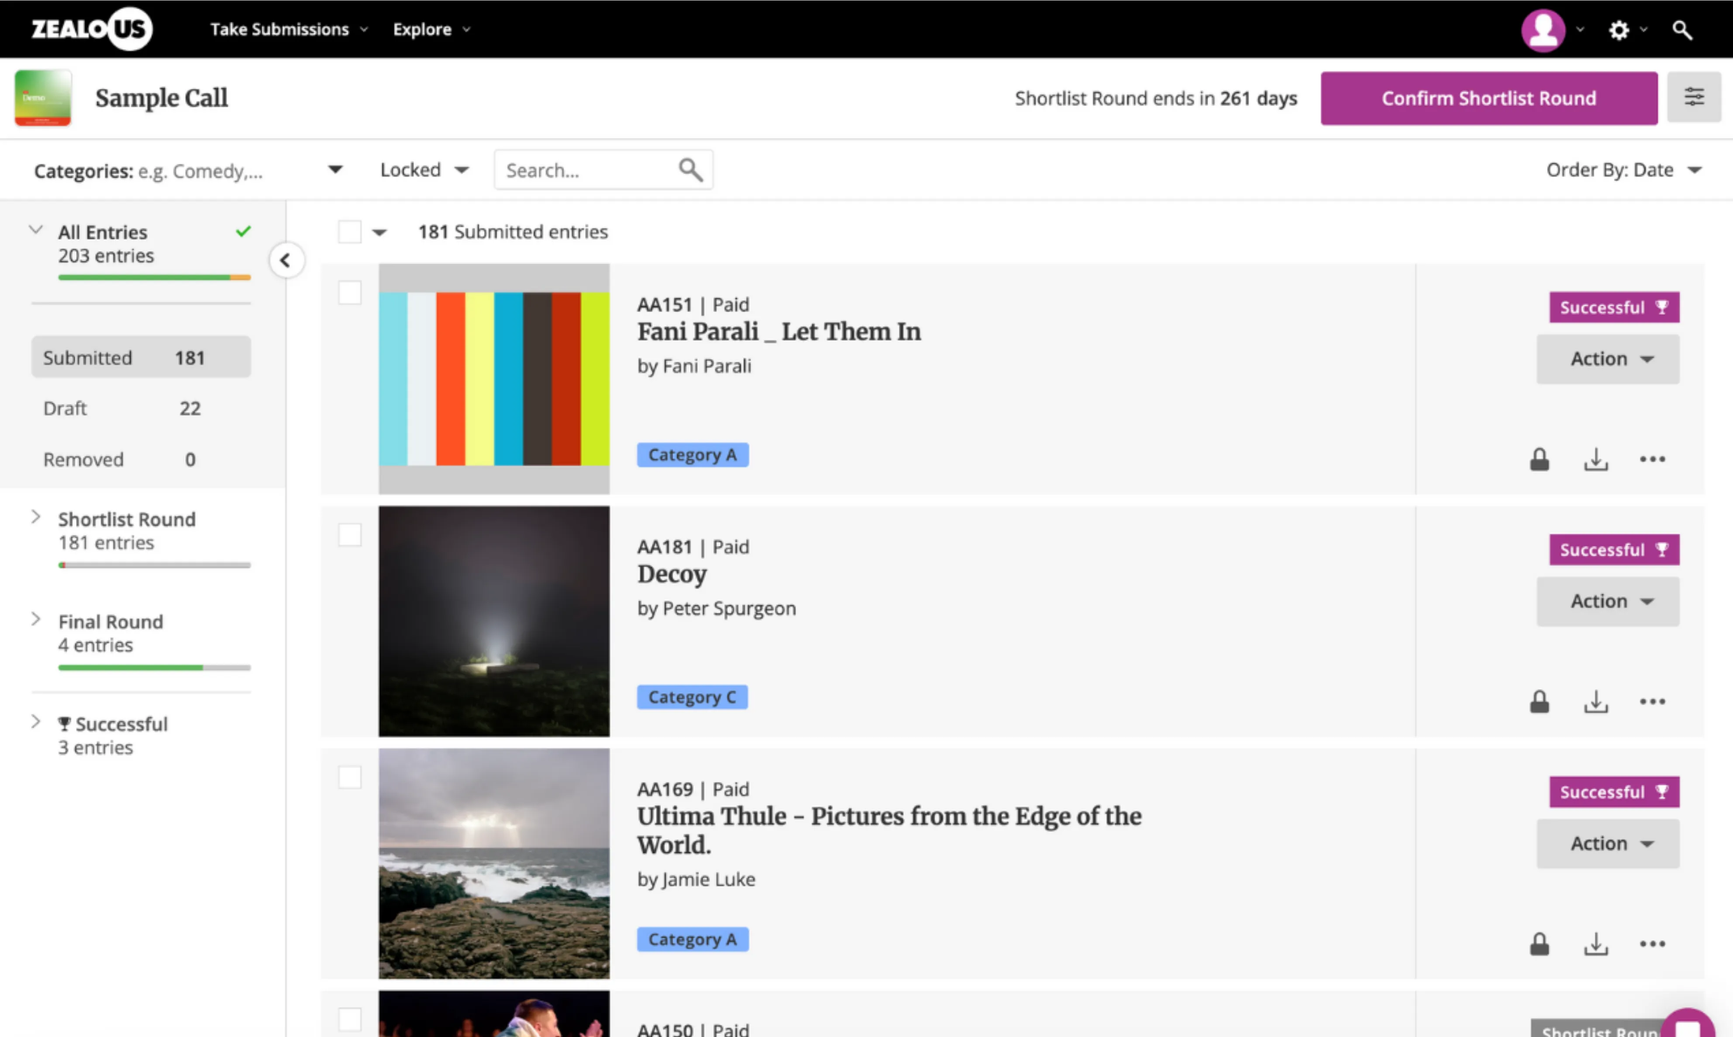
Task: Select the checkbox for Fani Parali entry
Action: 349,293
